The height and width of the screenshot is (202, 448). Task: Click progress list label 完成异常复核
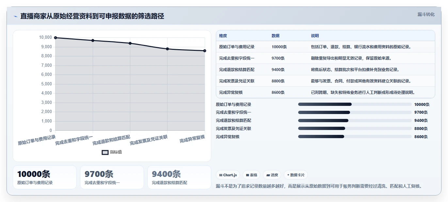coord(228,137)
